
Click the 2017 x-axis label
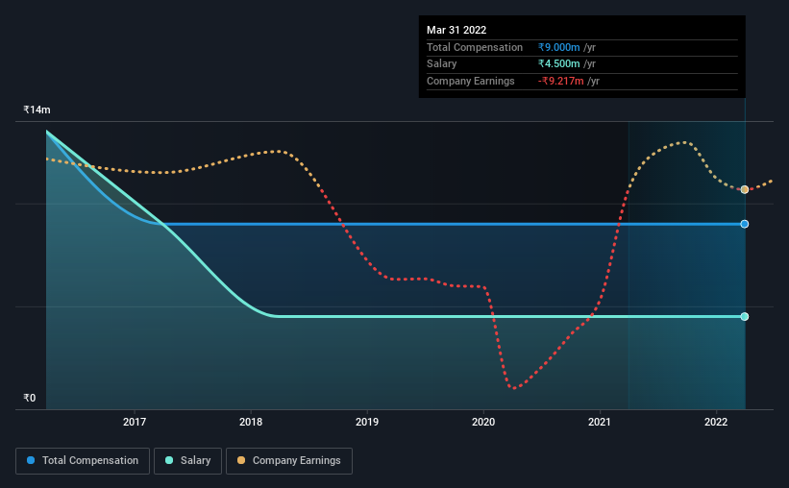[135, 422]
